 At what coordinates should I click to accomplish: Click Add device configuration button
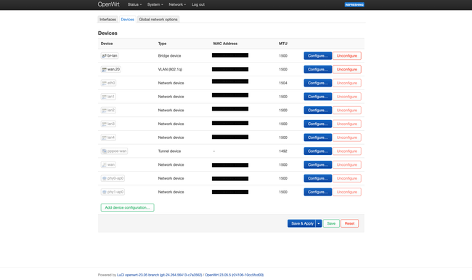click(127, 207)
